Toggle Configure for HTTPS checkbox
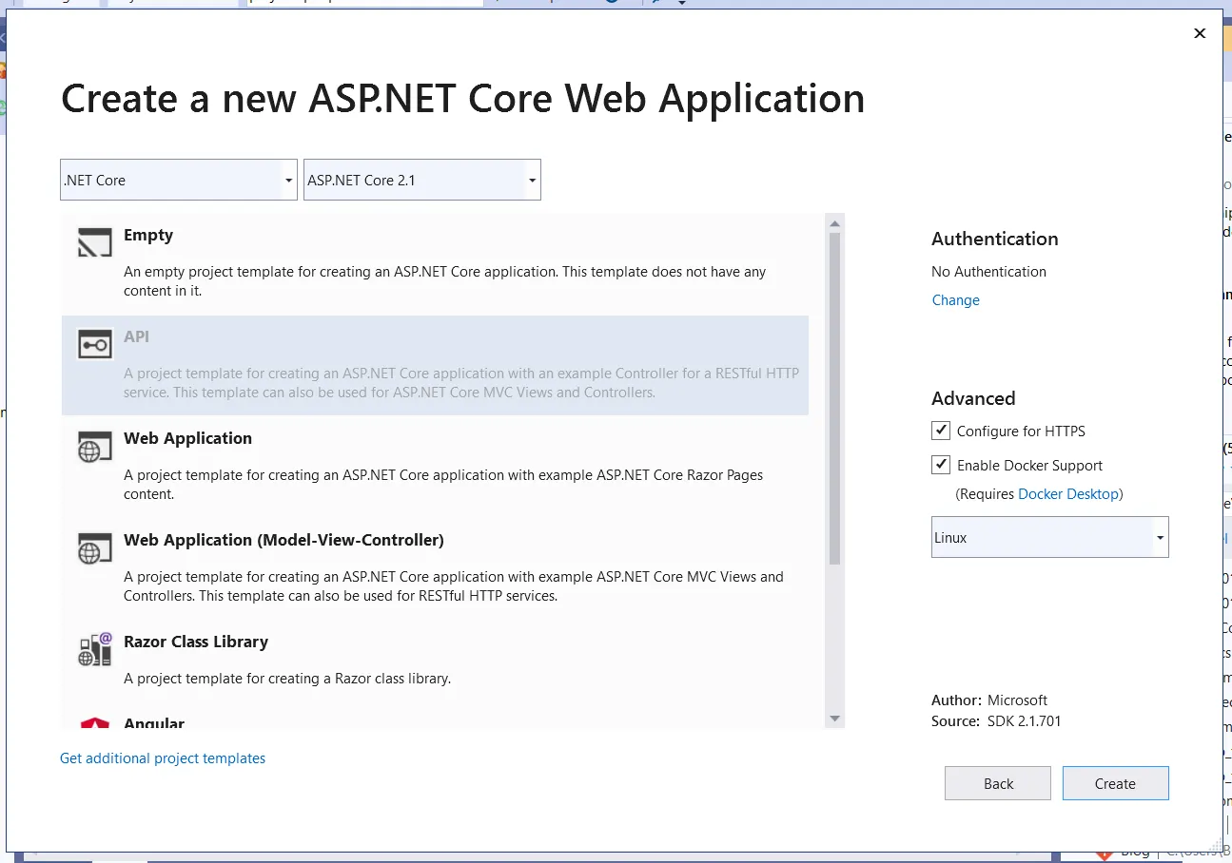 tap(941, 431)
